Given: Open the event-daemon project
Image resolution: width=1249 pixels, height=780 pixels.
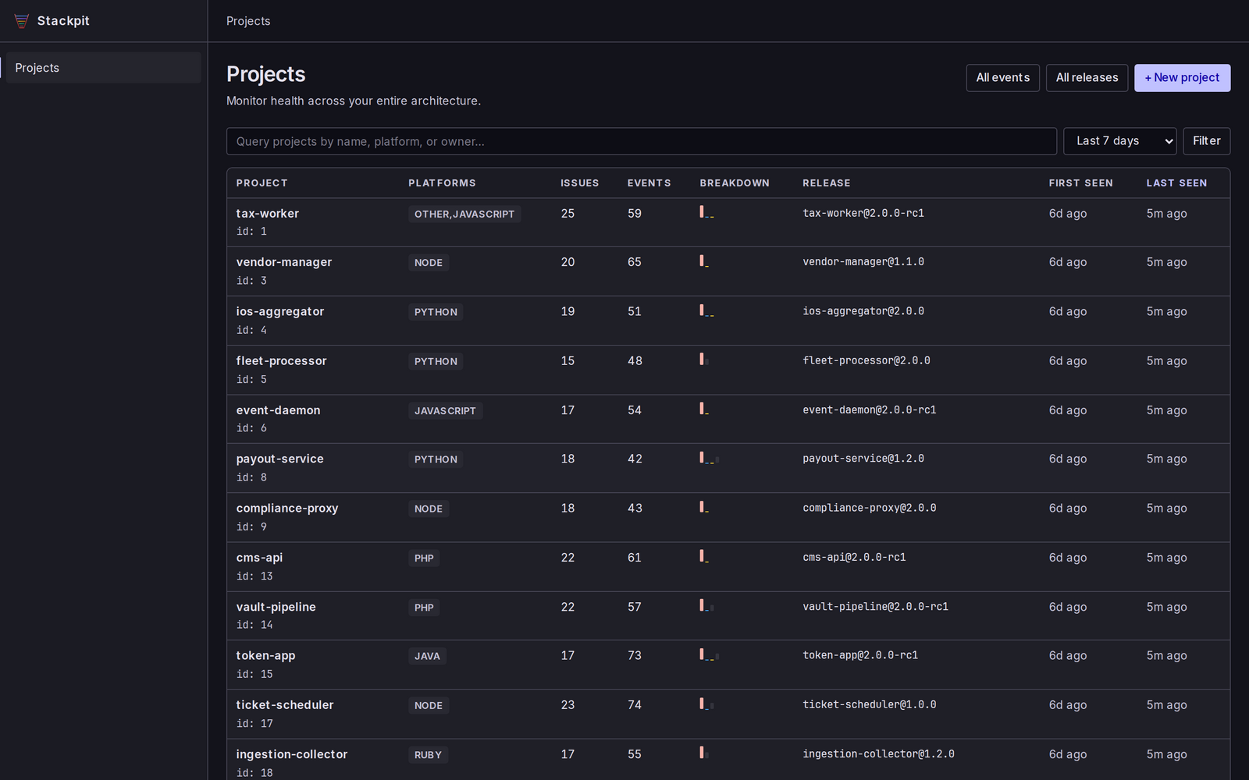Looking at the screenshot, I should (x=278, y=410).
